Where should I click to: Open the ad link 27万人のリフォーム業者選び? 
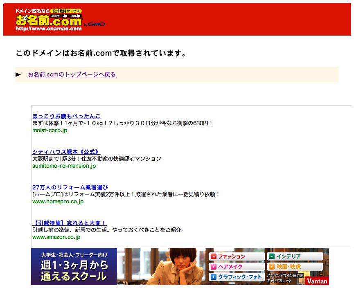70,187
